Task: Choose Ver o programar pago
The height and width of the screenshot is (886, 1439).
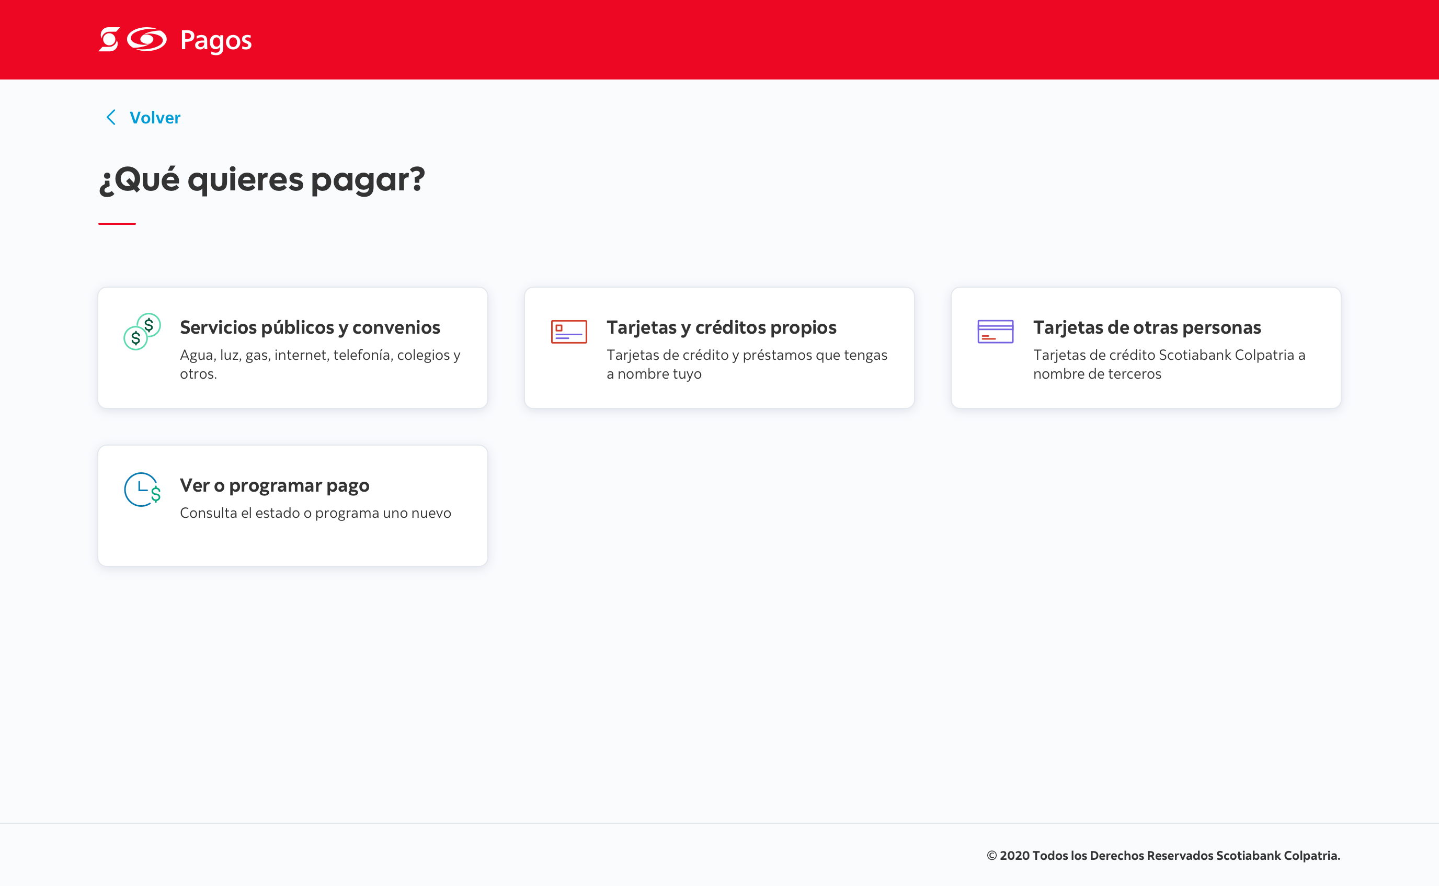Action: 293,506
